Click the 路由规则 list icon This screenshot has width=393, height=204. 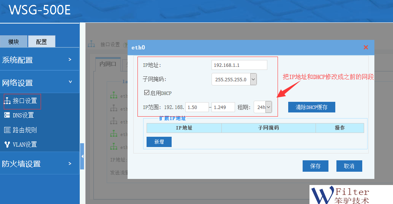point(7,130)
